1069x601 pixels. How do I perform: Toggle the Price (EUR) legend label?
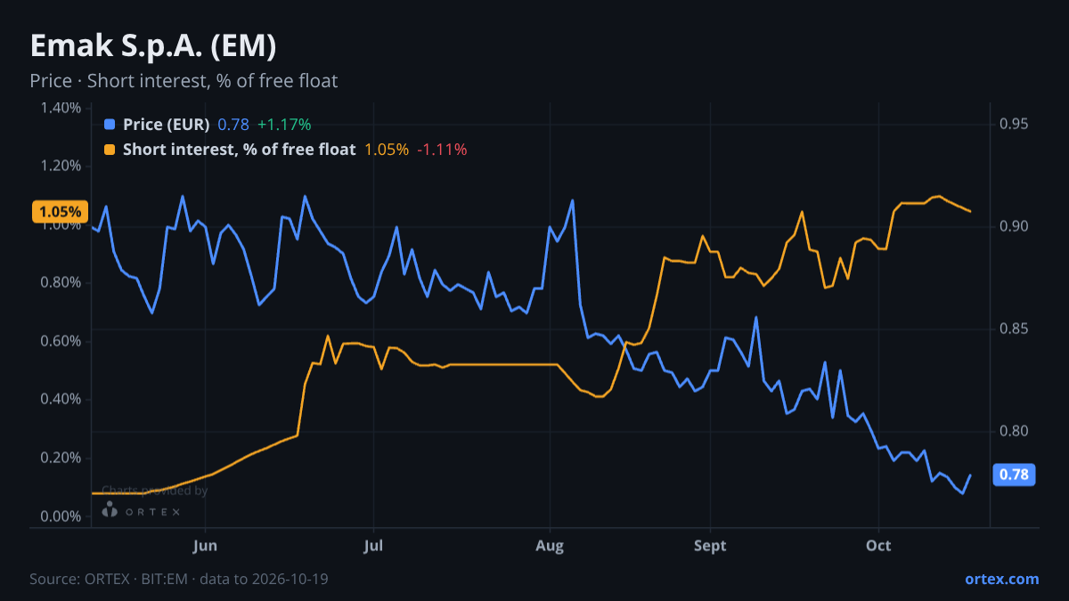pyautogui.click(x=166, y=125)
